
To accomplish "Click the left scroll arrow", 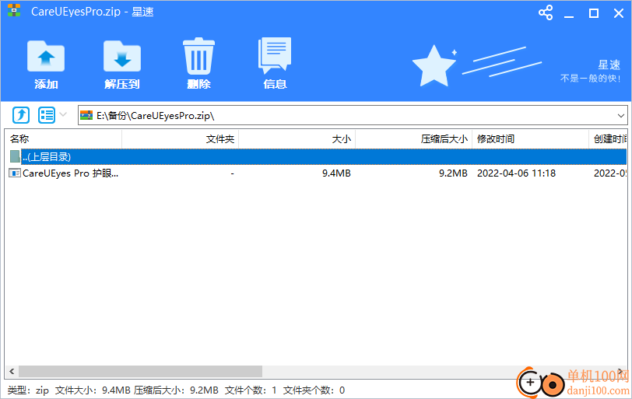I will point(12,371).
